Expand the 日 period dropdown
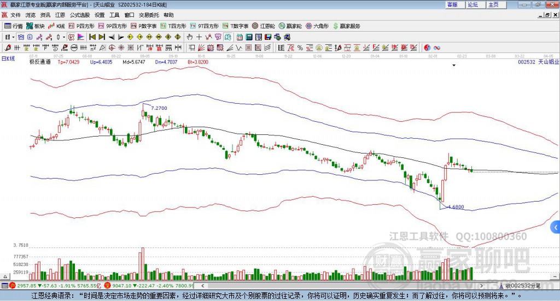 click(10, 37)
